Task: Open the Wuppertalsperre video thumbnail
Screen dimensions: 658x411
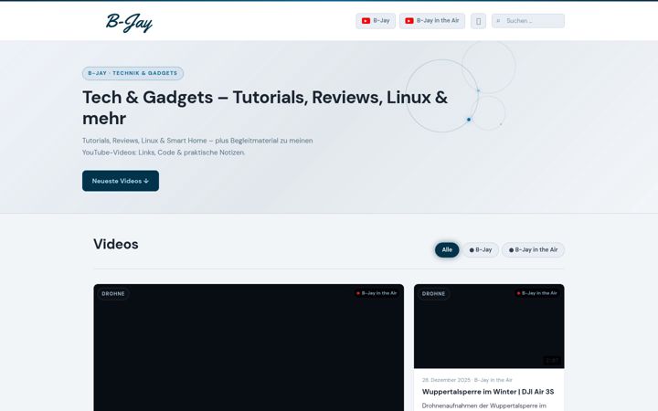Action: point(489,326)
